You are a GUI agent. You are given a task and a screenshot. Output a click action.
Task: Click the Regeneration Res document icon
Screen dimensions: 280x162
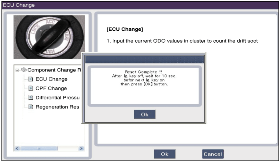[x=31, y=107]
